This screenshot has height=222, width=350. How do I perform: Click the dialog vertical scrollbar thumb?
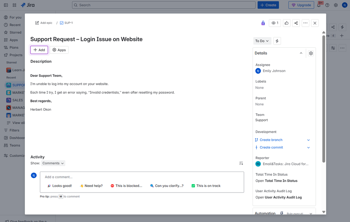[x=324, y=99]
